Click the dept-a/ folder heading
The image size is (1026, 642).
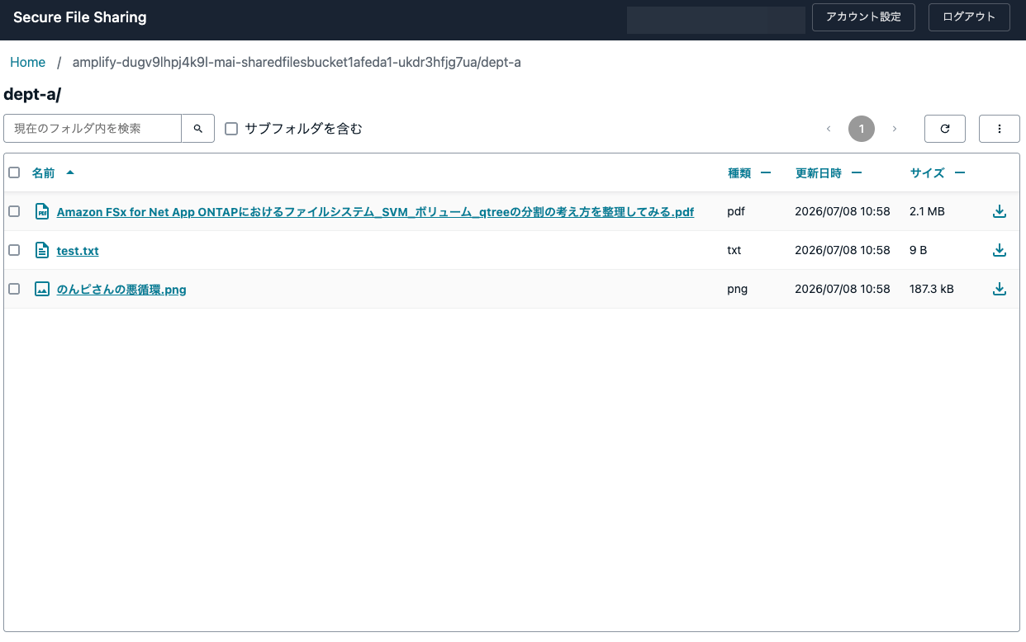pos(32,94)
